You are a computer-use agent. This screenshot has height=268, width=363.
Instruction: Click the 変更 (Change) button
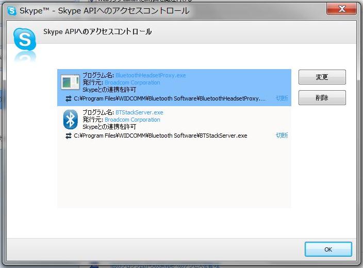322,77
